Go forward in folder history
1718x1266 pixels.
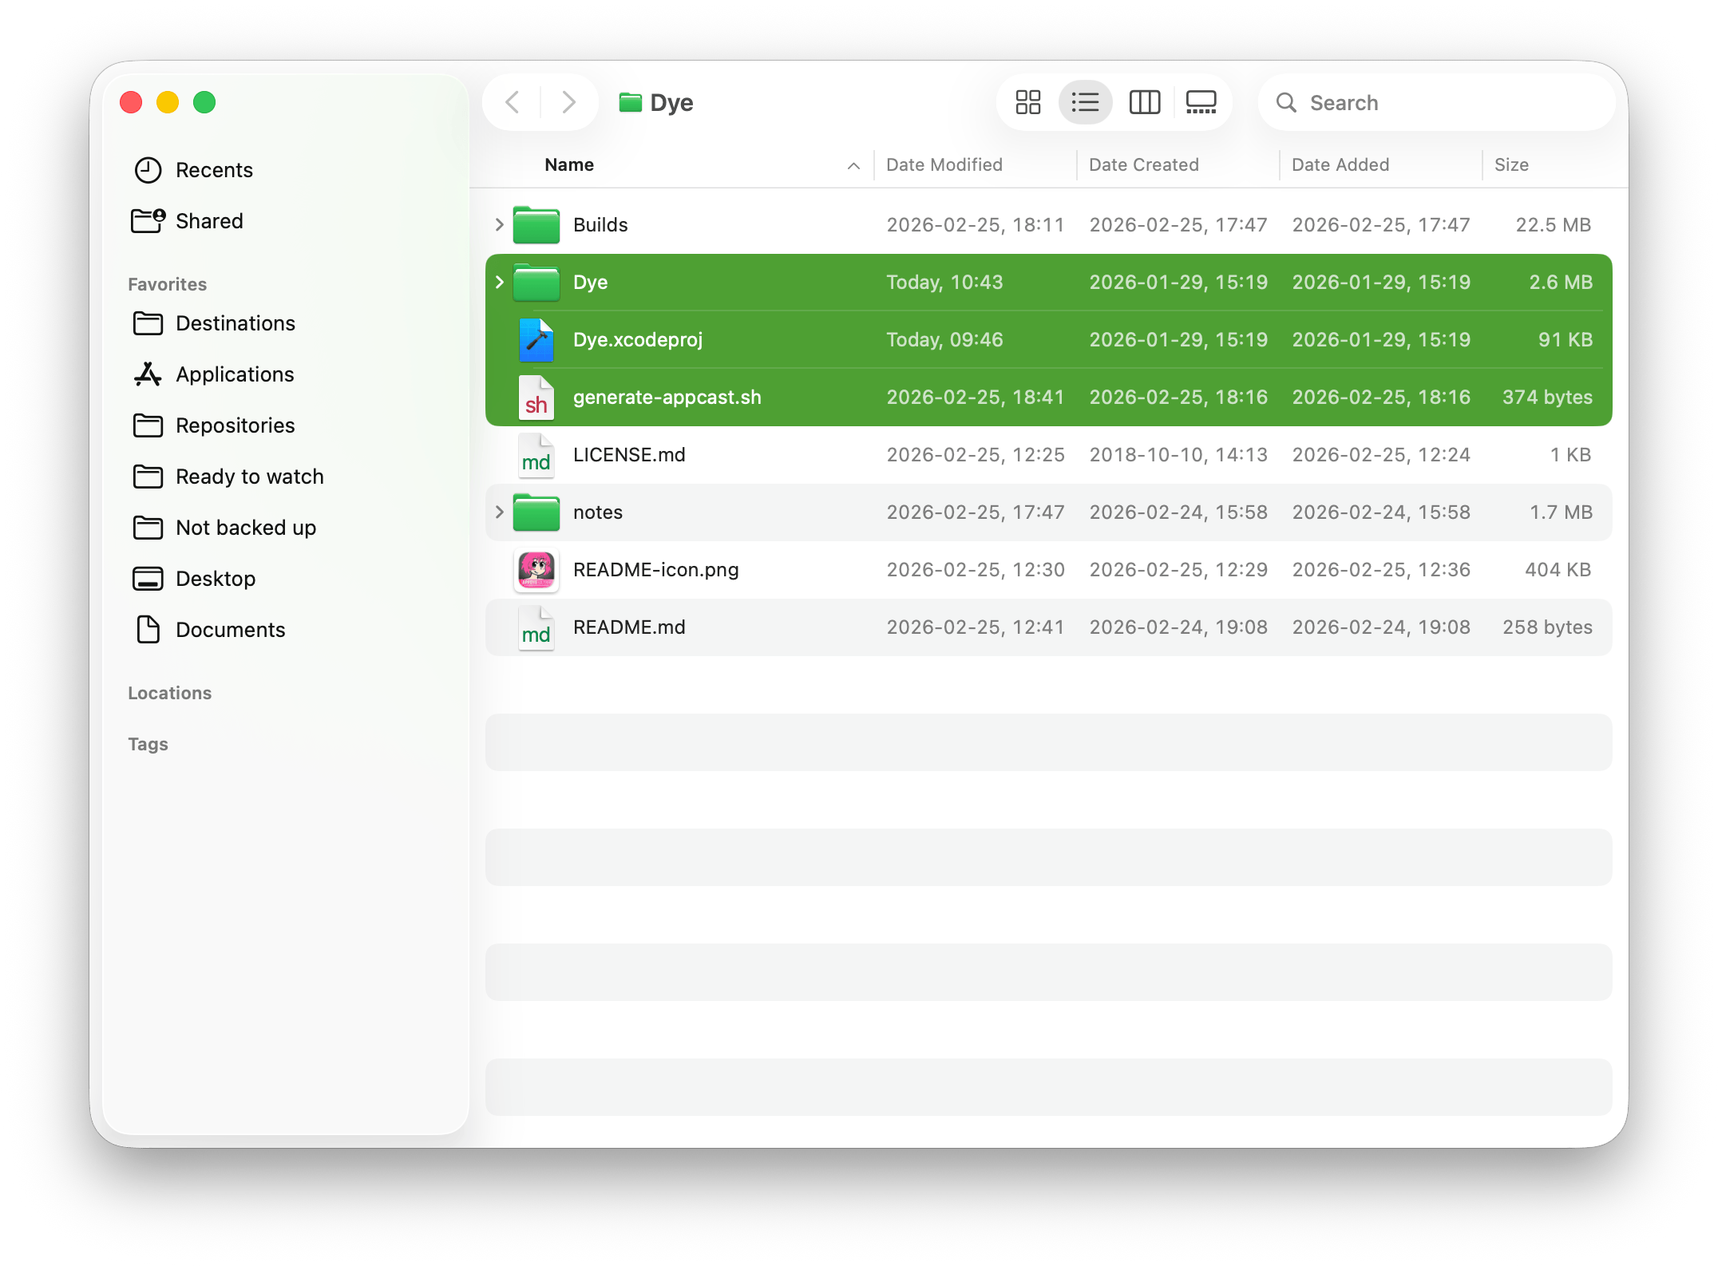tap(568, 102)
